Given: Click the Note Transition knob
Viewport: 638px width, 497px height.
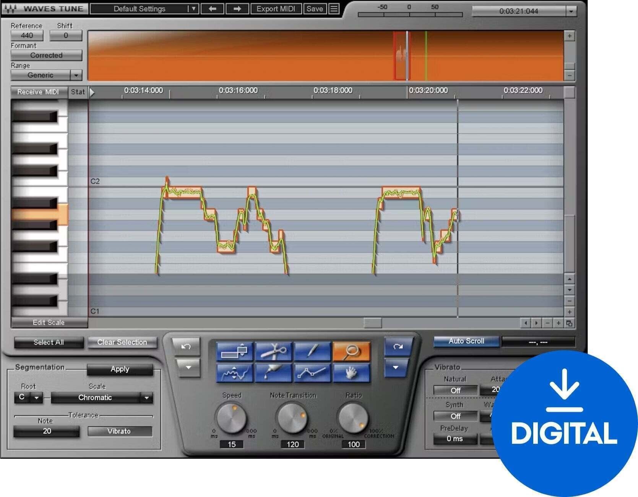Looking at the screenshot, I should (x=292, y=418).
